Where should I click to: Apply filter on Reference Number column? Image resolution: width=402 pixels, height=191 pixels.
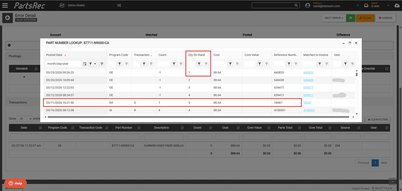point(289,64)
